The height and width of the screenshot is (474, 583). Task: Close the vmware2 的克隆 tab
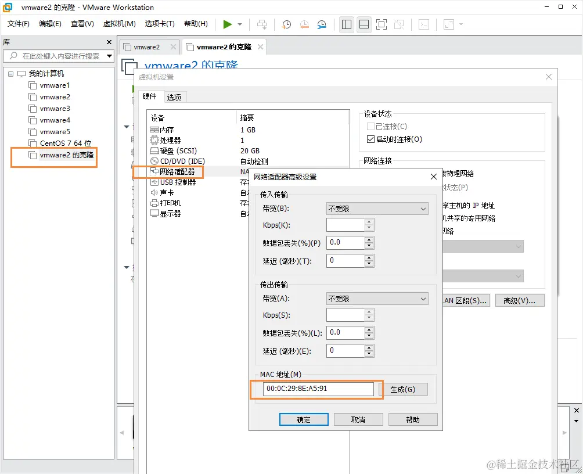tap(260, 47)
